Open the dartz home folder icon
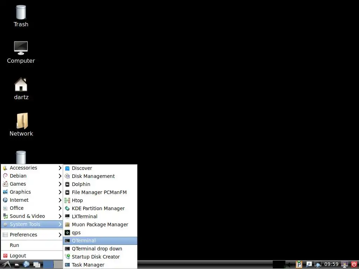Screen dimensions: 359x269 tap(21, 89)
